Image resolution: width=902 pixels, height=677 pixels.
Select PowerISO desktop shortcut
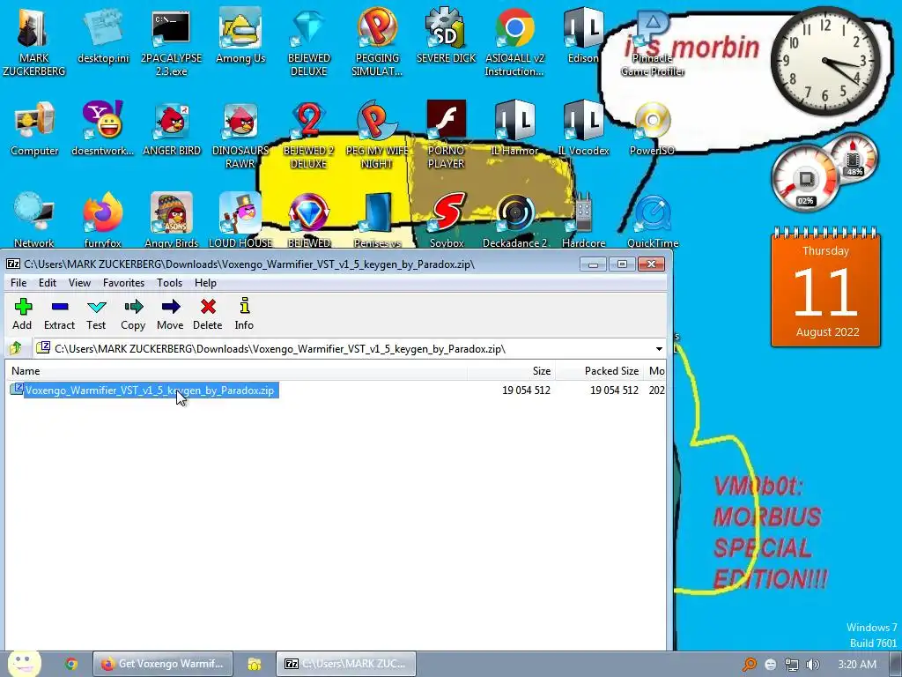click(652, 129)
